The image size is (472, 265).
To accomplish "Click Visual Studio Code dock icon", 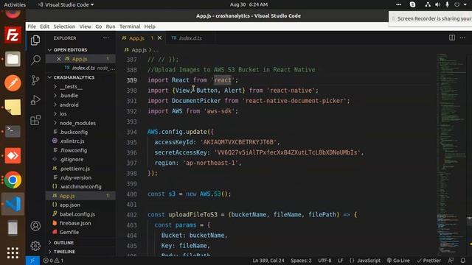I will (13, 204).
